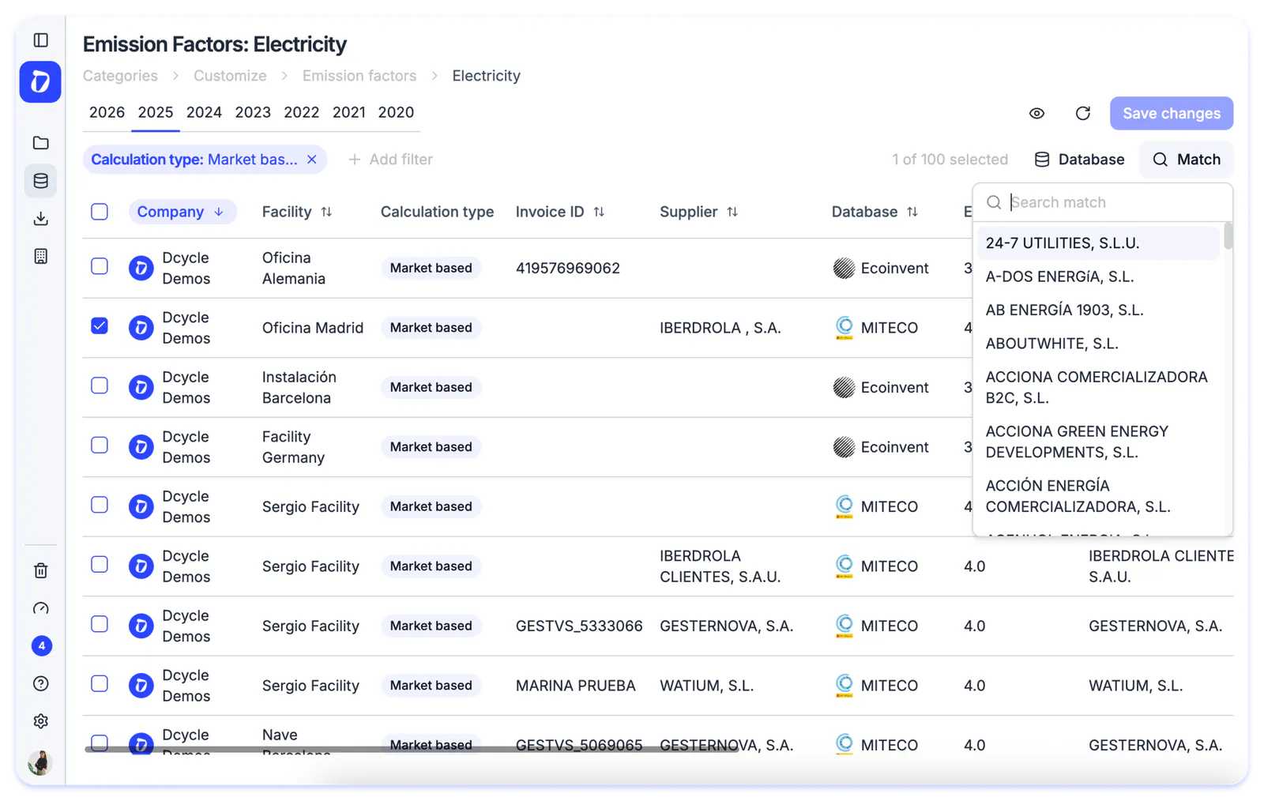The width and height of the screenshot is (1264, 801).
Task: Go to Customize breadcrumb
Action: 230,76
